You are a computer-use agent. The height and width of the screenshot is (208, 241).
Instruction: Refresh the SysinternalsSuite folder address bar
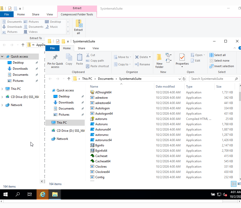[x=184, y=79]
